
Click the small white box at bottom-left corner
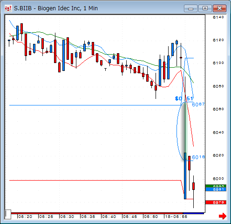pyautogui.click(x=8, y=214)
